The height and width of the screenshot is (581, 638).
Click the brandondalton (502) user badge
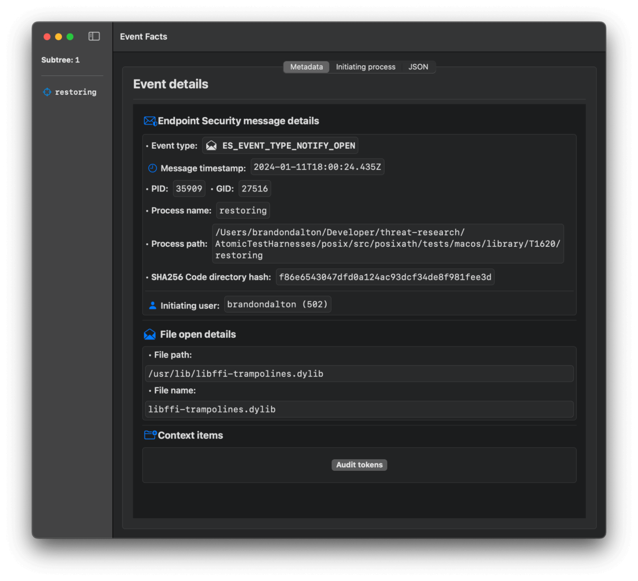(277, 304)
